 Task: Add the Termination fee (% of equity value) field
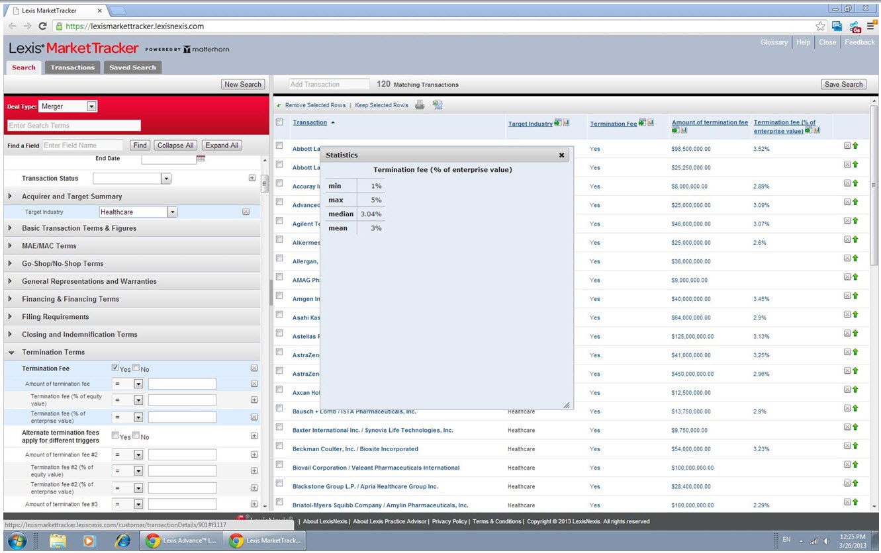pos(254,400)
